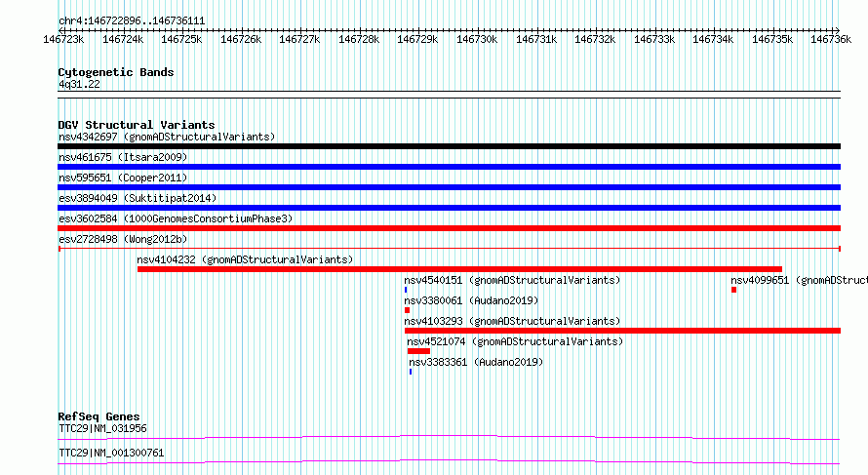Open the nsv4342697 (gnomADStructuralVariants) label
This screenshot has height=475, width=868.
point(167,137)
